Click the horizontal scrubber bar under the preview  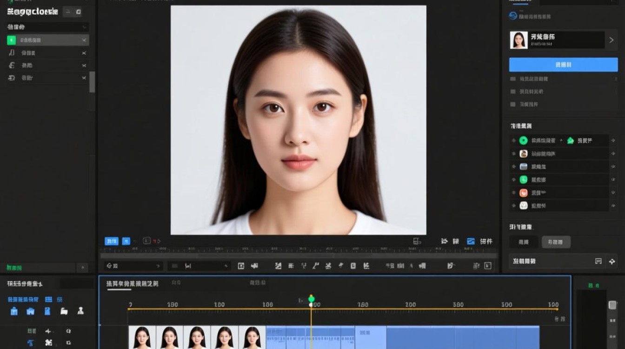pos(298,255)
